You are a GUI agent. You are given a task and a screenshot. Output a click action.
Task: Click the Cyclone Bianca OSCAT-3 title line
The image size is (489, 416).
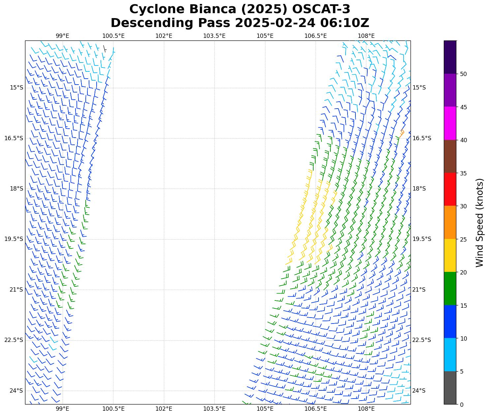(240, 9)
